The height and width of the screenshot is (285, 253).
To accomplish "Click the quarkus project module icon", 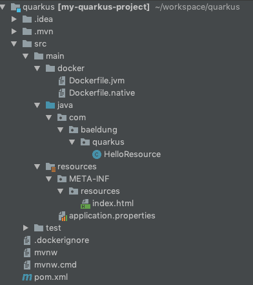I will 15,8.
